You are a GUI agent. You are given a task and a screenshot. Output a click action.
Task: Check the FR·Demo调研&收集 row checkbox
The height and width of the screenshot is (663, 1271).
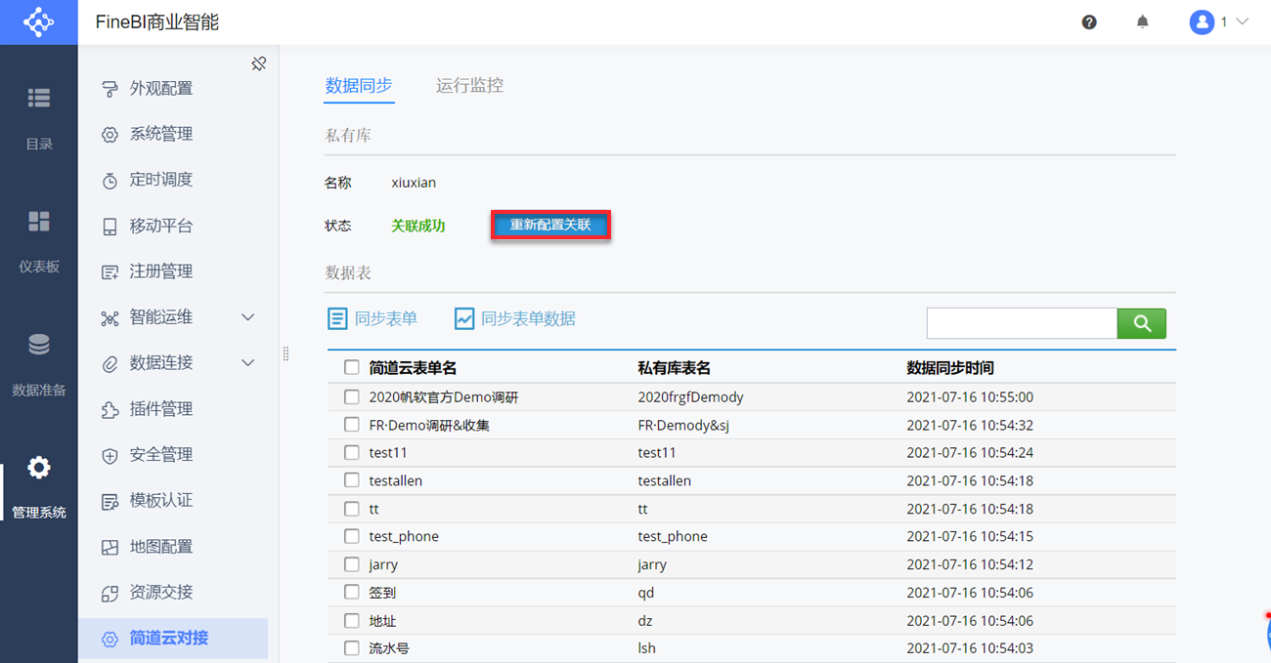352,426
